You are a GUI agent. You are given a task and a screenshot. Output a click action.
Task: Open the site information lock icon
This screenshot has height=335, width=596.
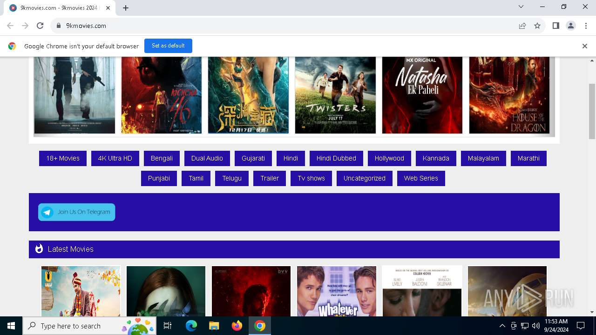(59, 26)
